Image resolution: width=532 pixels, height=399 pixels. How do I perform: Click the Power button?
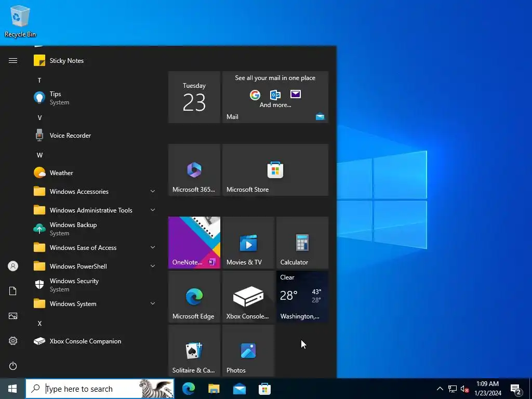click(13, 366)
